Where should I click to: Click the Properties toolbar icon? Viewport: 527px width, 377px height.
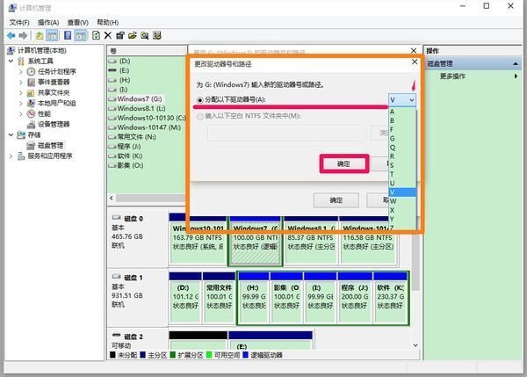[120, 35]
